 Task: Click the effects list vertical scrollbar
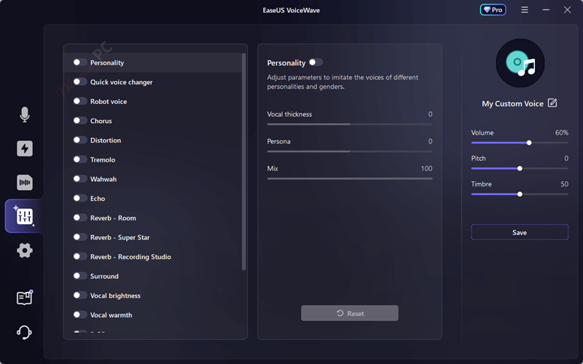(x=244, y=162)
